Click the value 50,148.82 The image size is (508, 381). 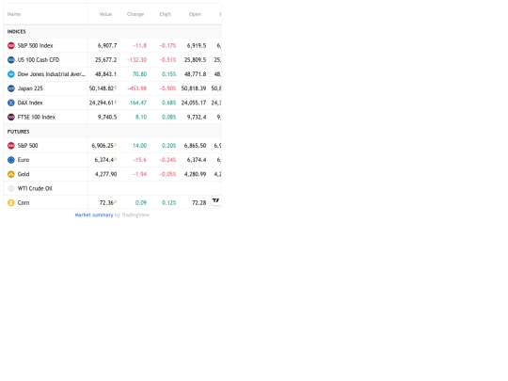tap(102, 88)
